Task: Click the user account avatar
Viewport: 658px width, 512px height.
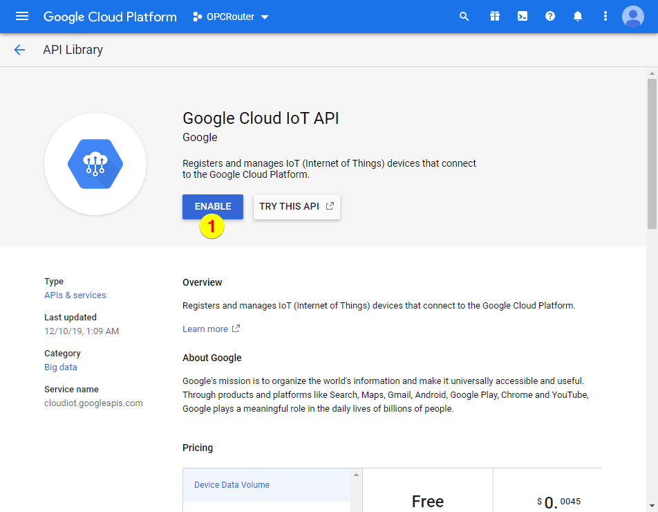Action: 632,17
